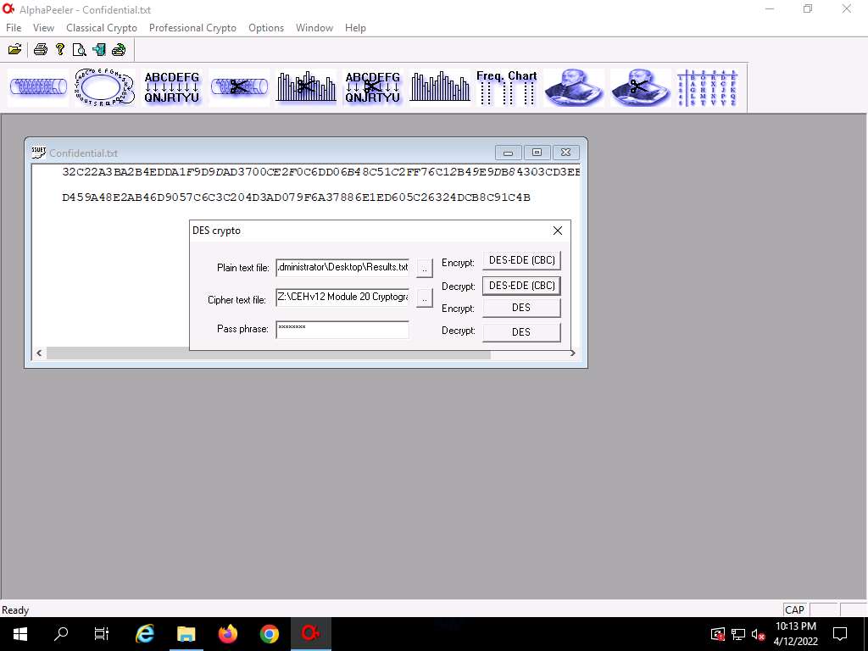
Task: Select the oval alphabet ring cipher icon
Action: click(x=104, y=87)
